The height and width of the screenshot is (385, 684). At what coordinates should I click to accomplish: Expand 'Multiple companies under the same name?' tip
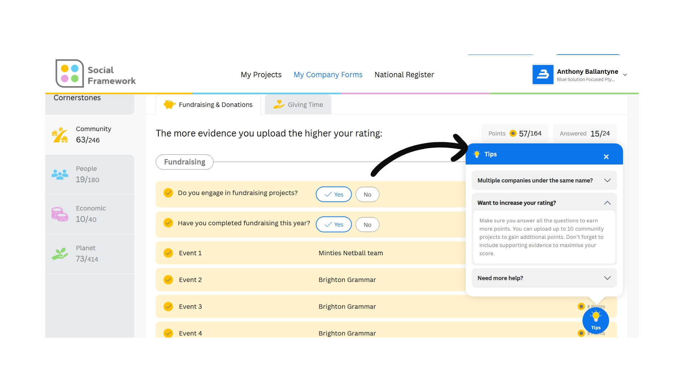click(544, 180)
